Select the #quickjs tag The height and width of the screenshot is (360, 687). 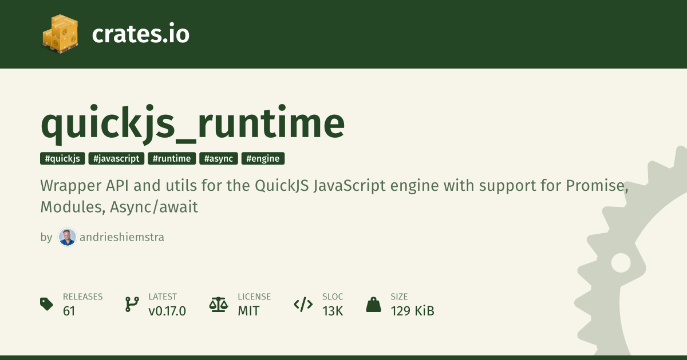pos(62,159)
